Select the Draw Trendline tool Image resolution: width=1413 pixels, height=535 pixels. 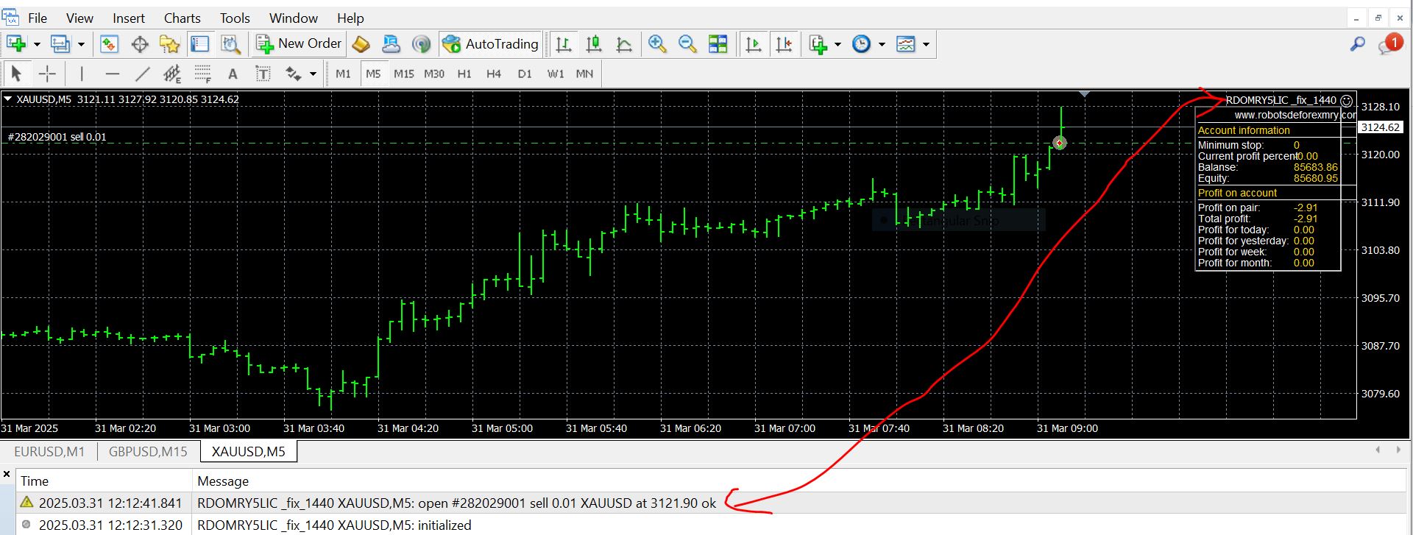click(143, 74)
